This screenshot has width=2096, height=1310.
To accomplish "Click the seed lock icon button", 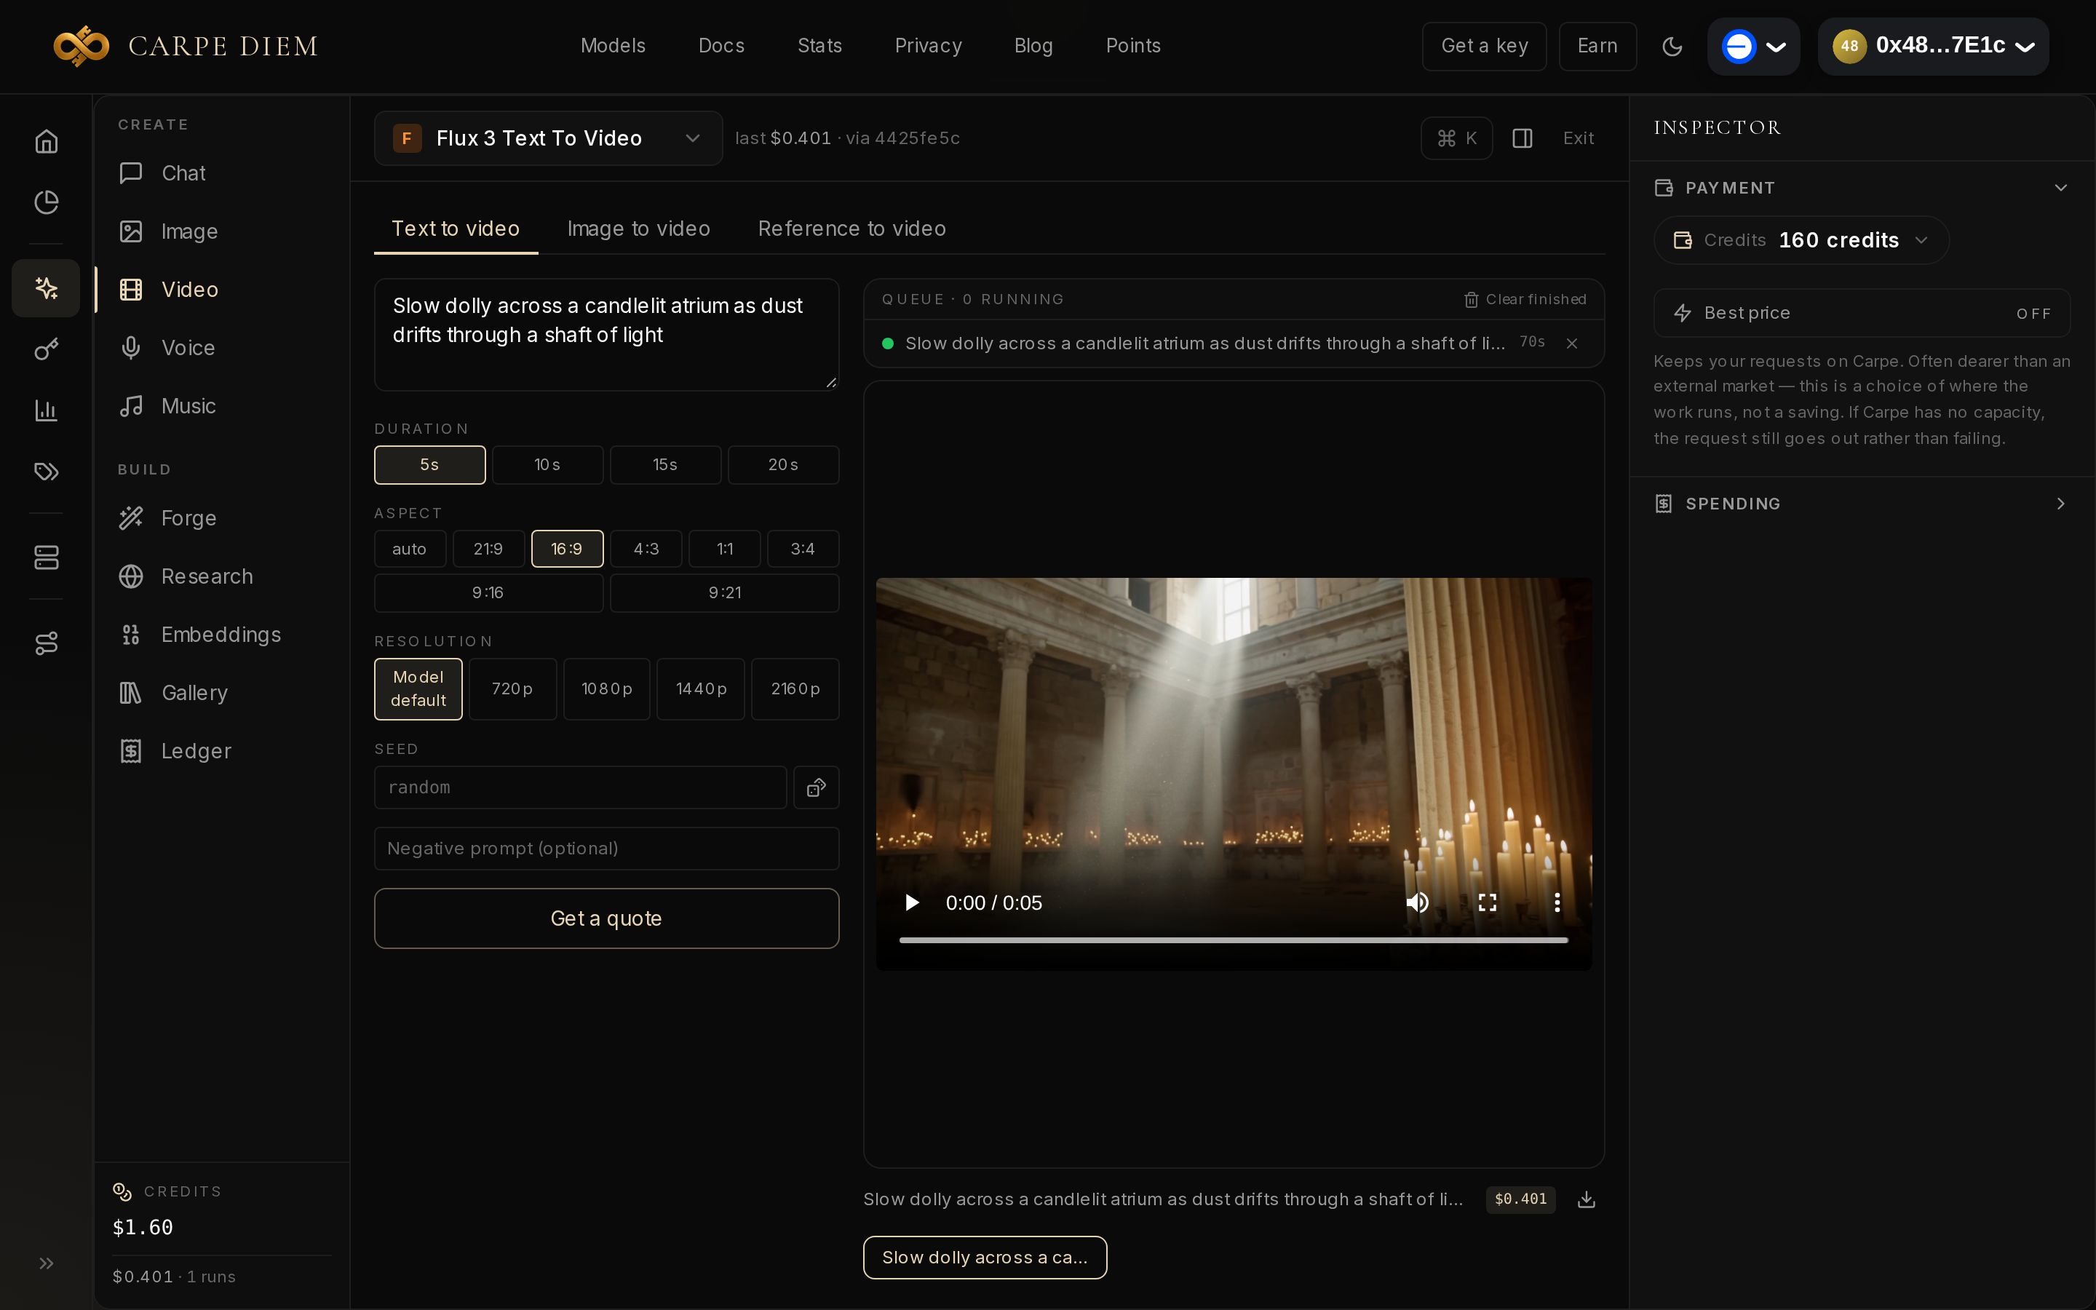I will point(816,787).
